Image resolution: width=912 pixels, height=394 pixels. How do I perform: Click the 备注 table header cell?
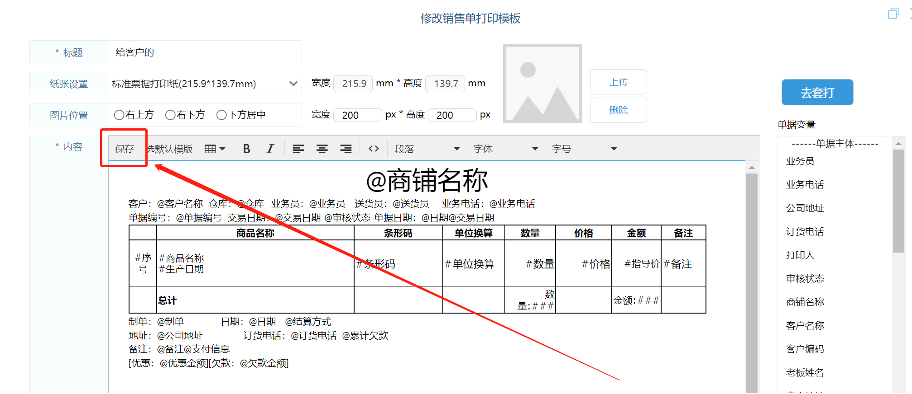683,233
